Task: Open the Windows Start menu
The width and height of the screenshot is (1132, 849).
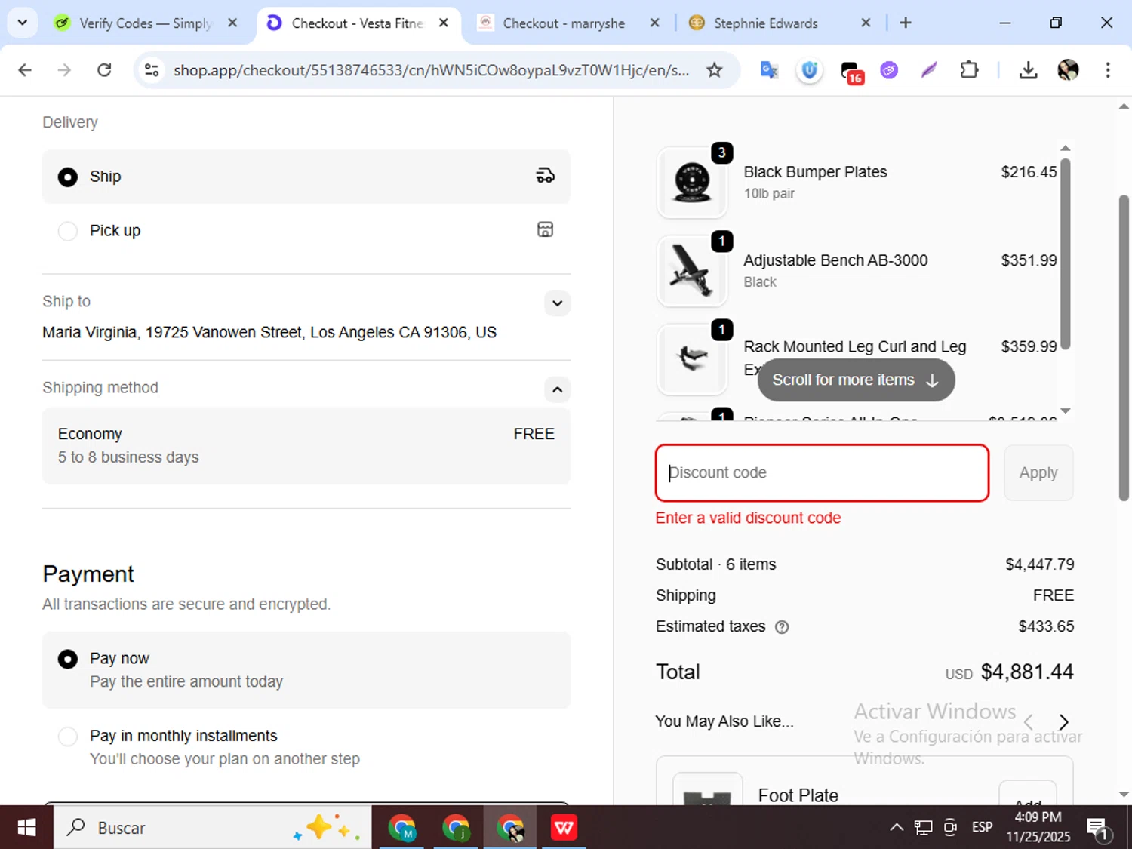Action: pyautogui.click(x=26, y=828)
